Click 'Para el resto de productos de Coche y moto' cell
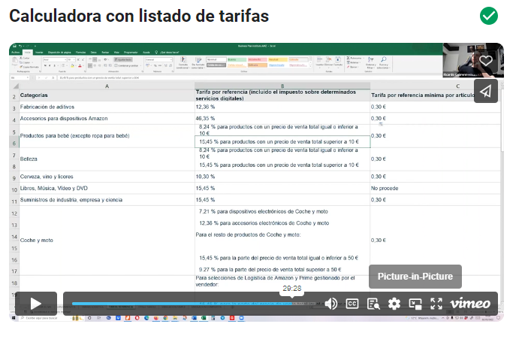The height and width of the screenshot is (339, 519). (x=282, y=235)
